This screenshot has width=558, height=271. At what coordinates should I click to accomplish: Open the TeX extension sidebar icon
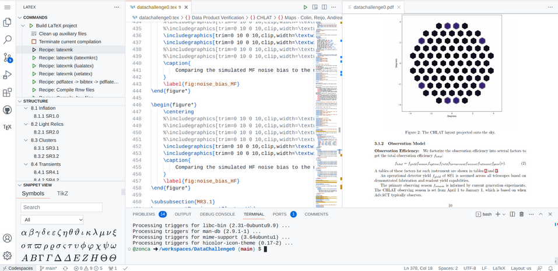point(8,127)
